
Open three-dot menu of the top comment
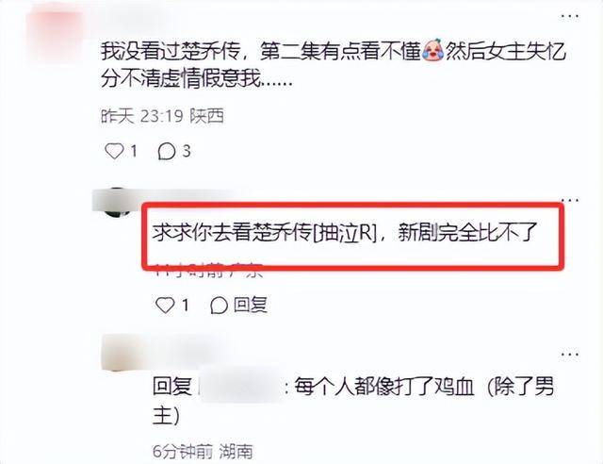tap(569, 16)
